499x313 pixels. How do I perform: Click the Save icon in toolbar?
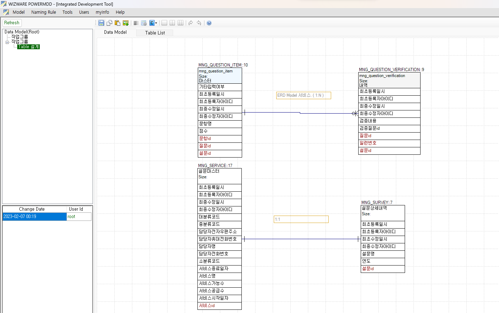101,23
